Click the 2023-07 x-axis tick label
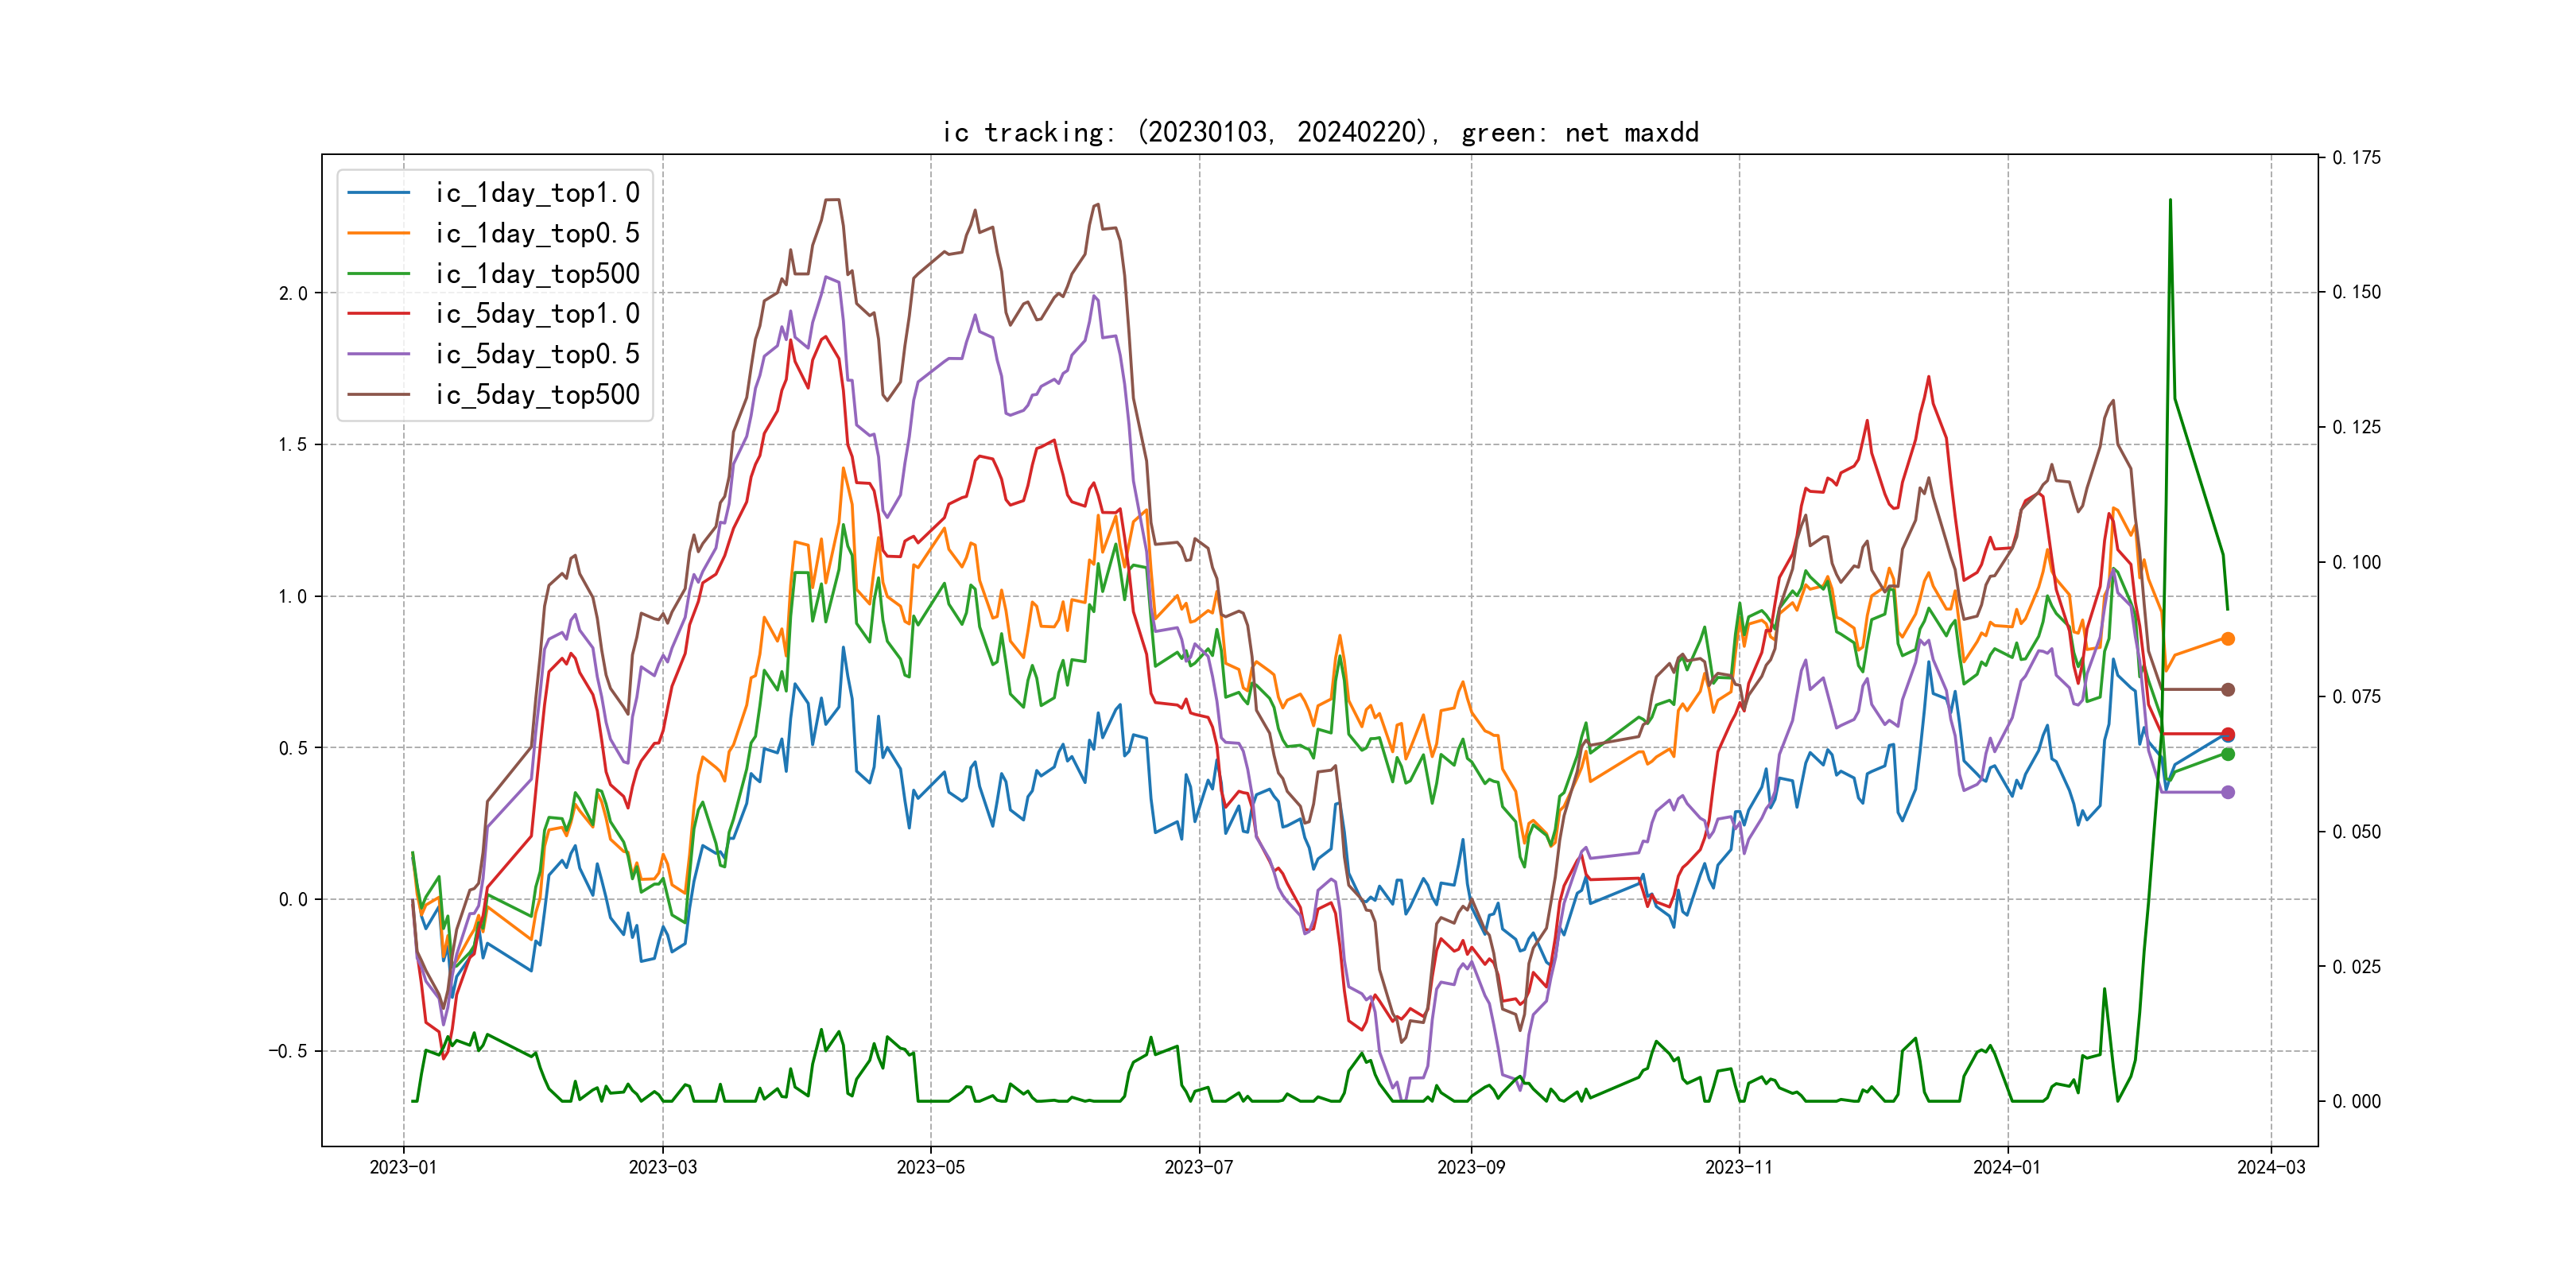 tap(1199, 1167)
